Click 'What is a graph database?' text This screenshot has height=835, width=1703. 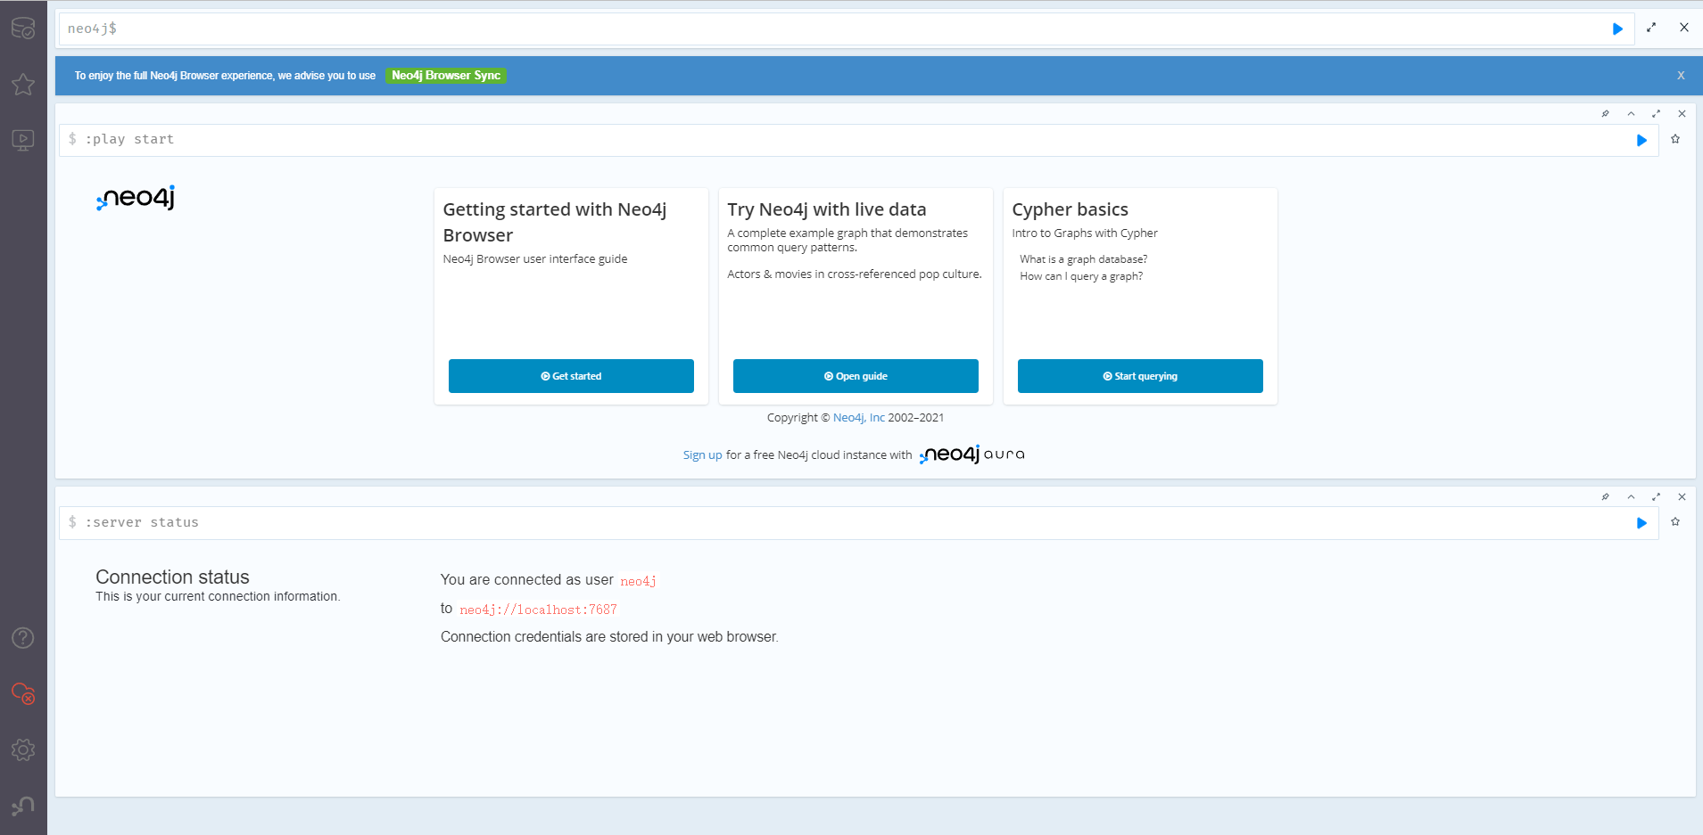(1084, 259)
